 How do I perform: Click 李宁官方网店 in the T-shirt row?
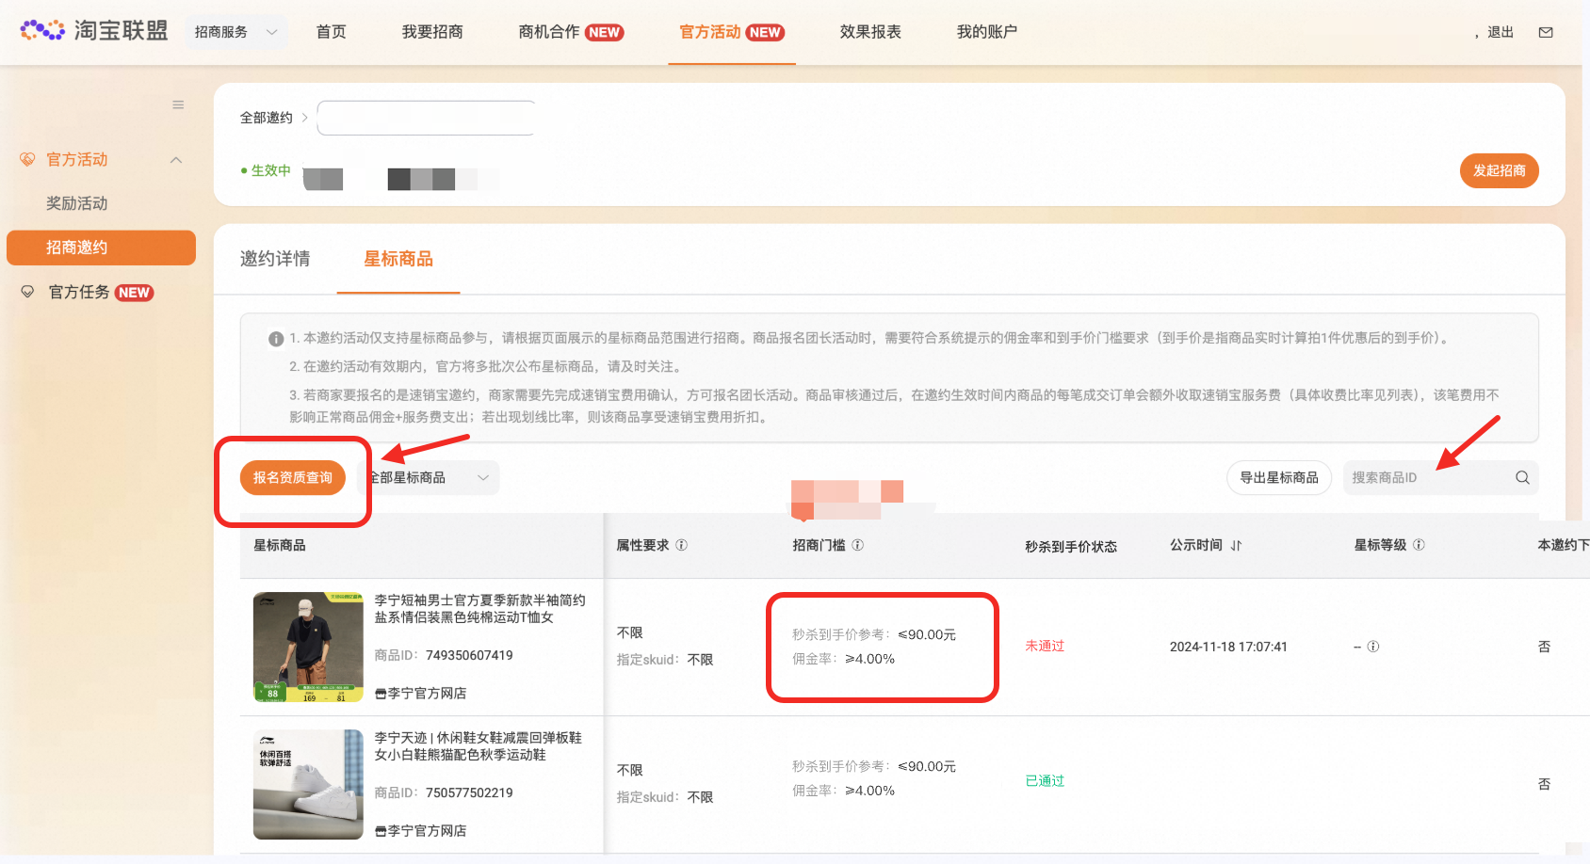tap(427, 694)
